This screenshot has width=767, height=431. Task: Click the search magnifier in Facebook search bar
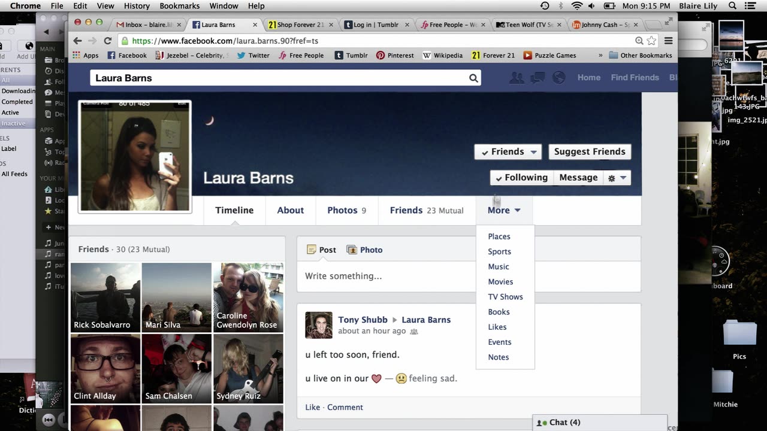point(473,78)
